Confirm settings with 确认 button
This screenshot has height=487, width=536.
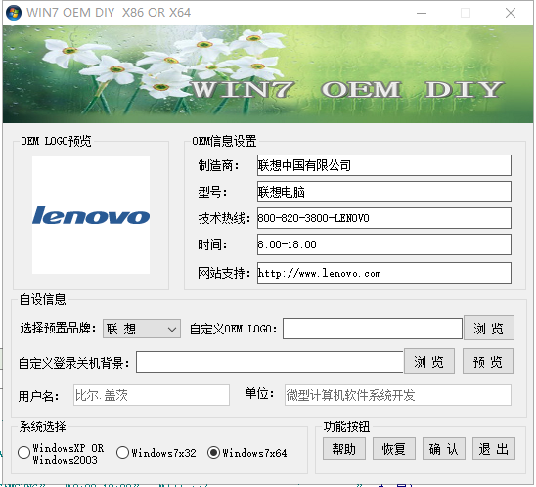click(444, 449)
